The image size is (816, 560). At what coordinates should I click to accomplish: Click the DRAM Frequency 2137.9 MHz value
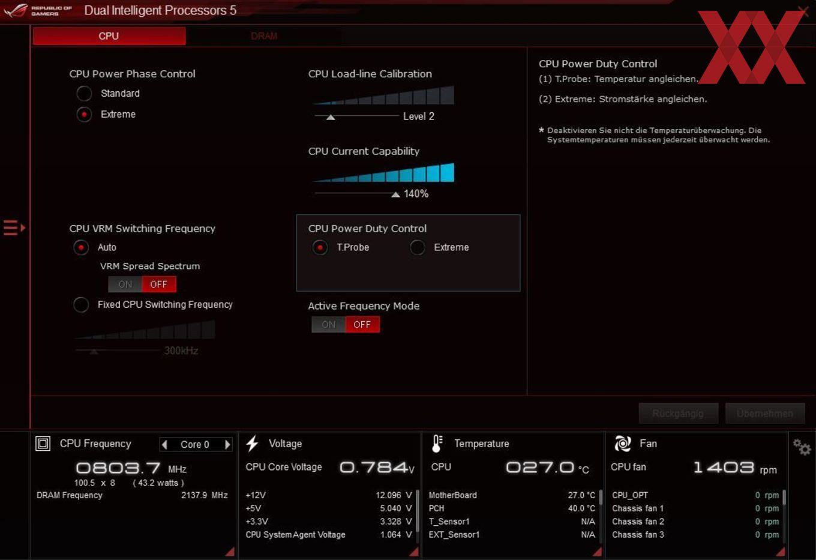[205, 495]
